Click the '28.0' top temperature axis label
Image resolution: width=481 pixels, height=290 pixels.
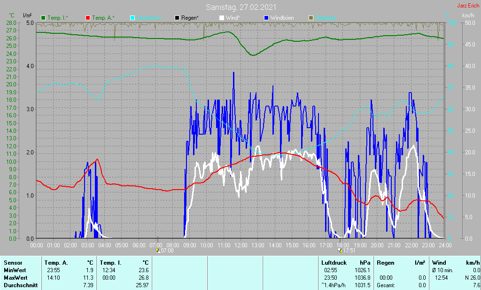coord(11,23)
